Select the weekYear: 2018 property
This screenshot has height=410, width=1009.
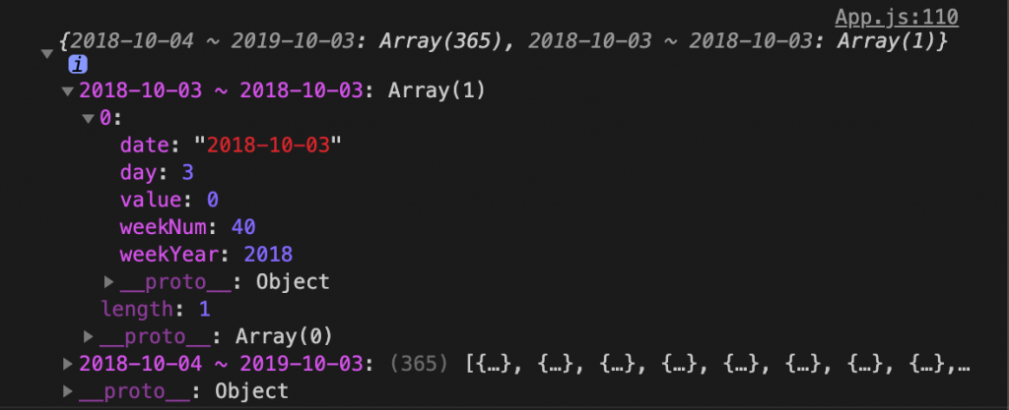206,255
